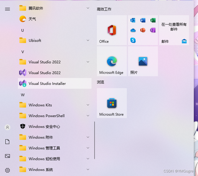Expand the Windows Kits folder chevron
This screenshot has height=176, width=198.
(x=88, y=105)
